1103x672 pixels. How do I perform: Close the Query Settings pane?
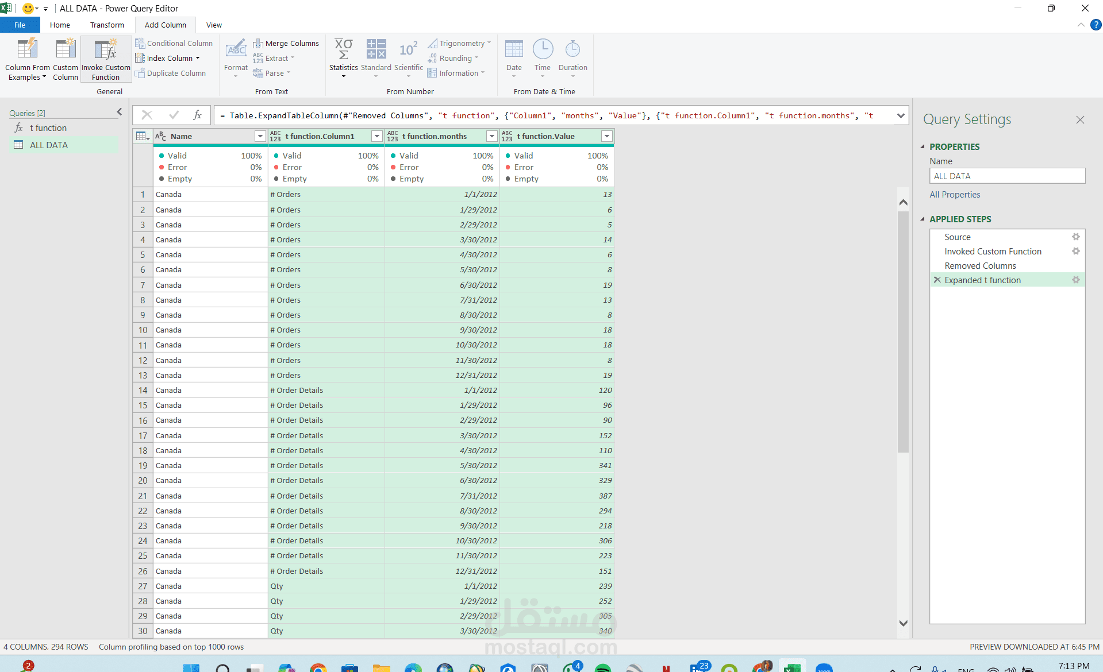click(x=1080, y=119)
